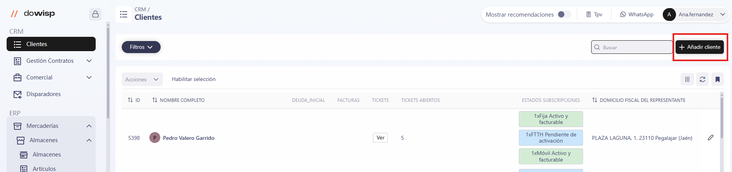Open the Filtros dropdown
The width and height of the screenshot is (732, 172).
coord(141,47)
